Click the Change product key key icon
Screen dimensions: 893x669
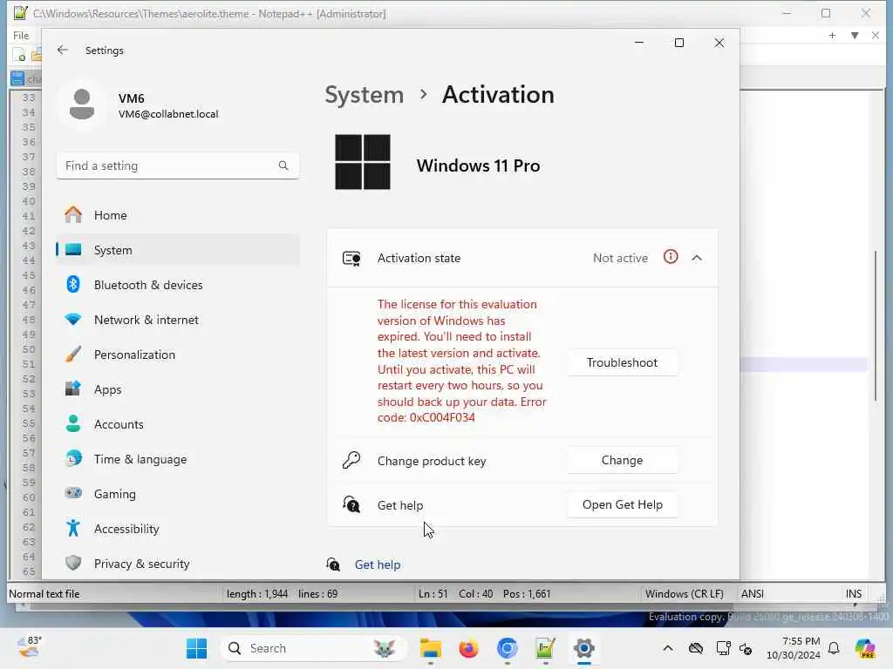tap(351, 460)
